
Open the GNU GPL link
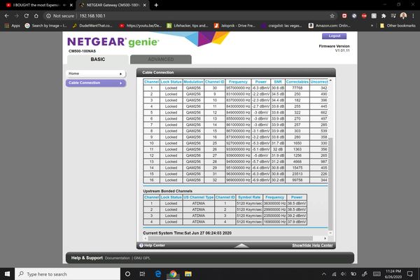click(x=141, y=258)
